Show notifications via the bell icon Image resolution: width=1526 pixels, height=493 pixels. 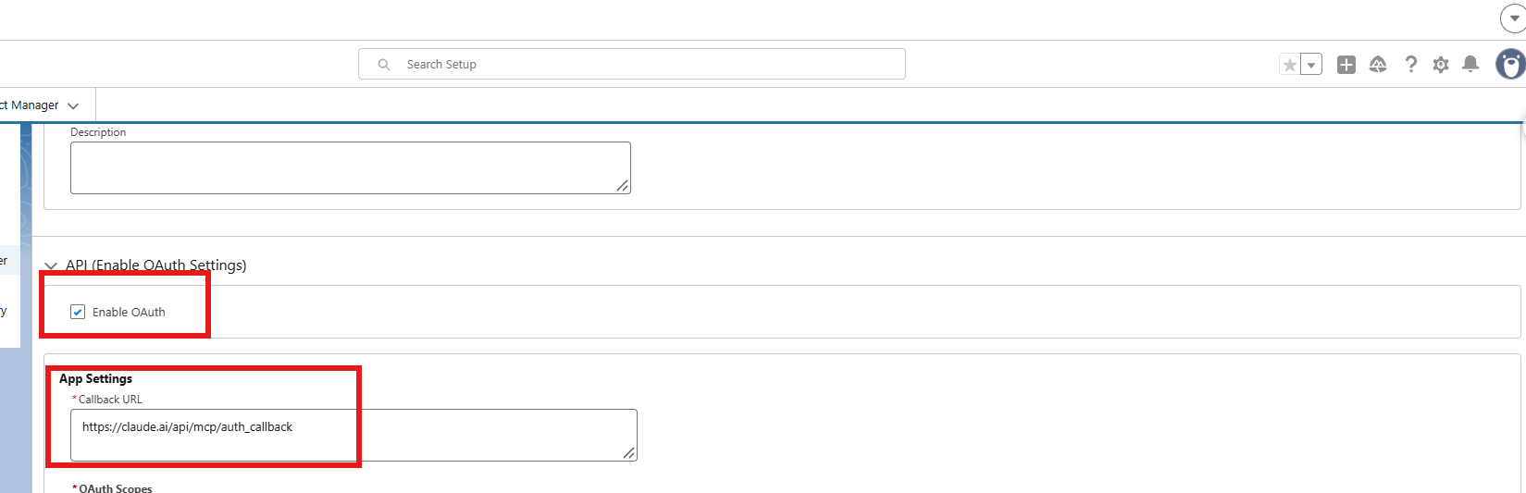point(1470,64)
